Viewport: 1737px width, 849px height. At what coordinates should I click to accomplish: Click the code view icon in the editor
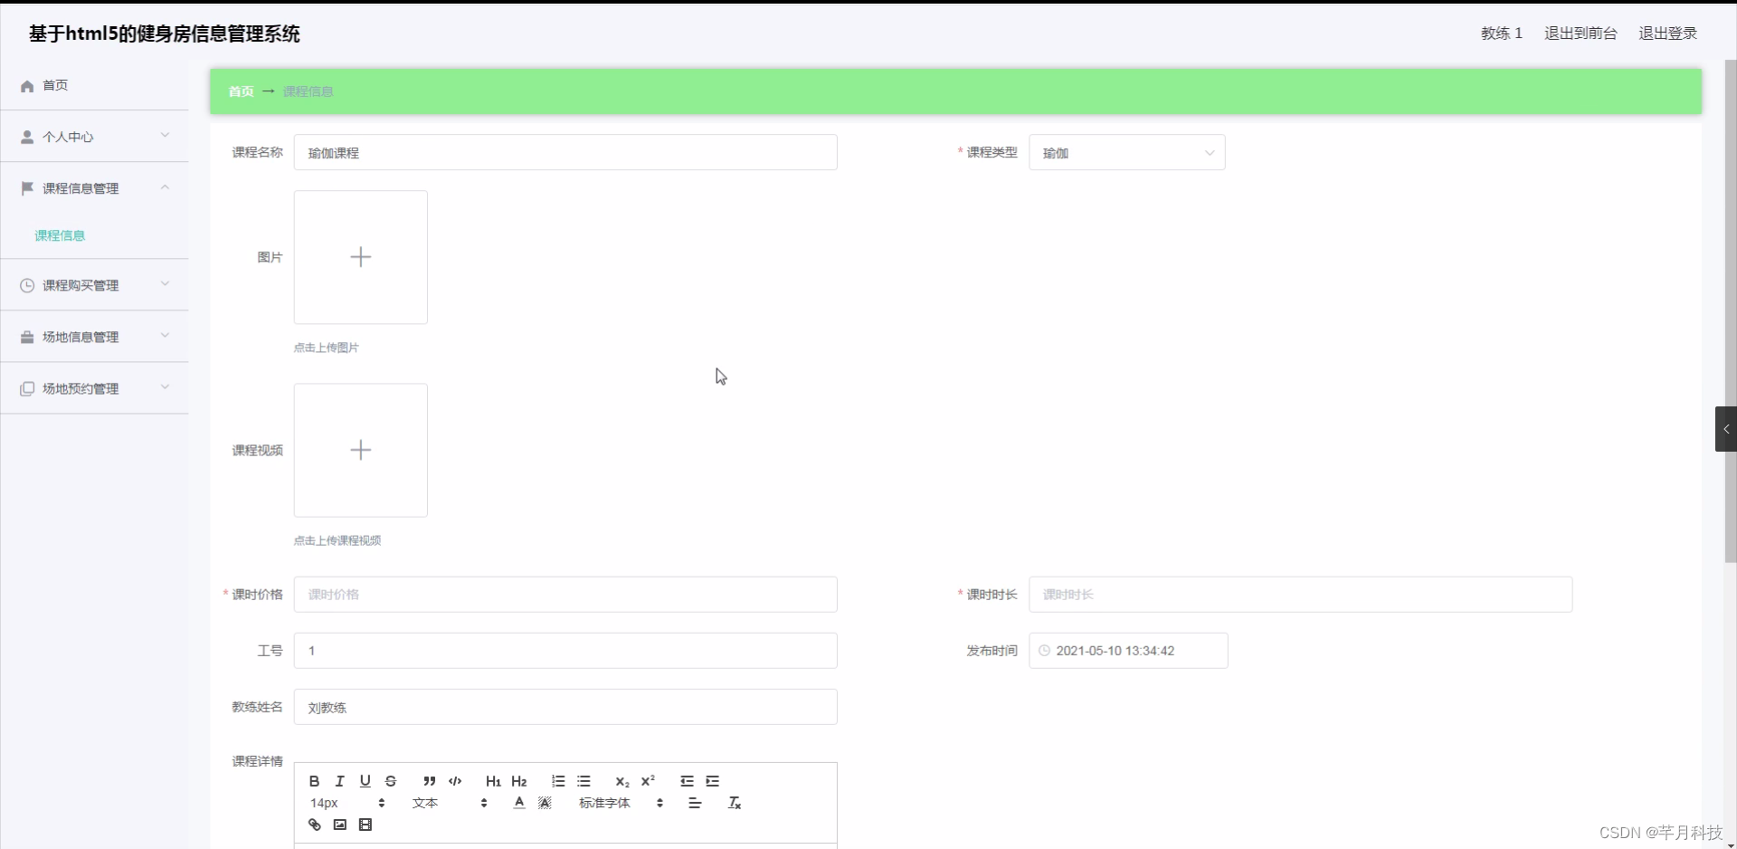tap(454, 782)
